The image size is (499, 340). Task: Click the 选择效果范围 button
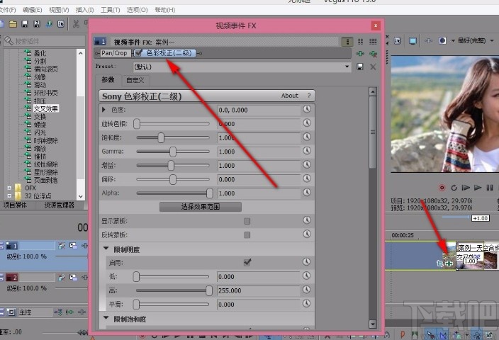pos(200,207)
